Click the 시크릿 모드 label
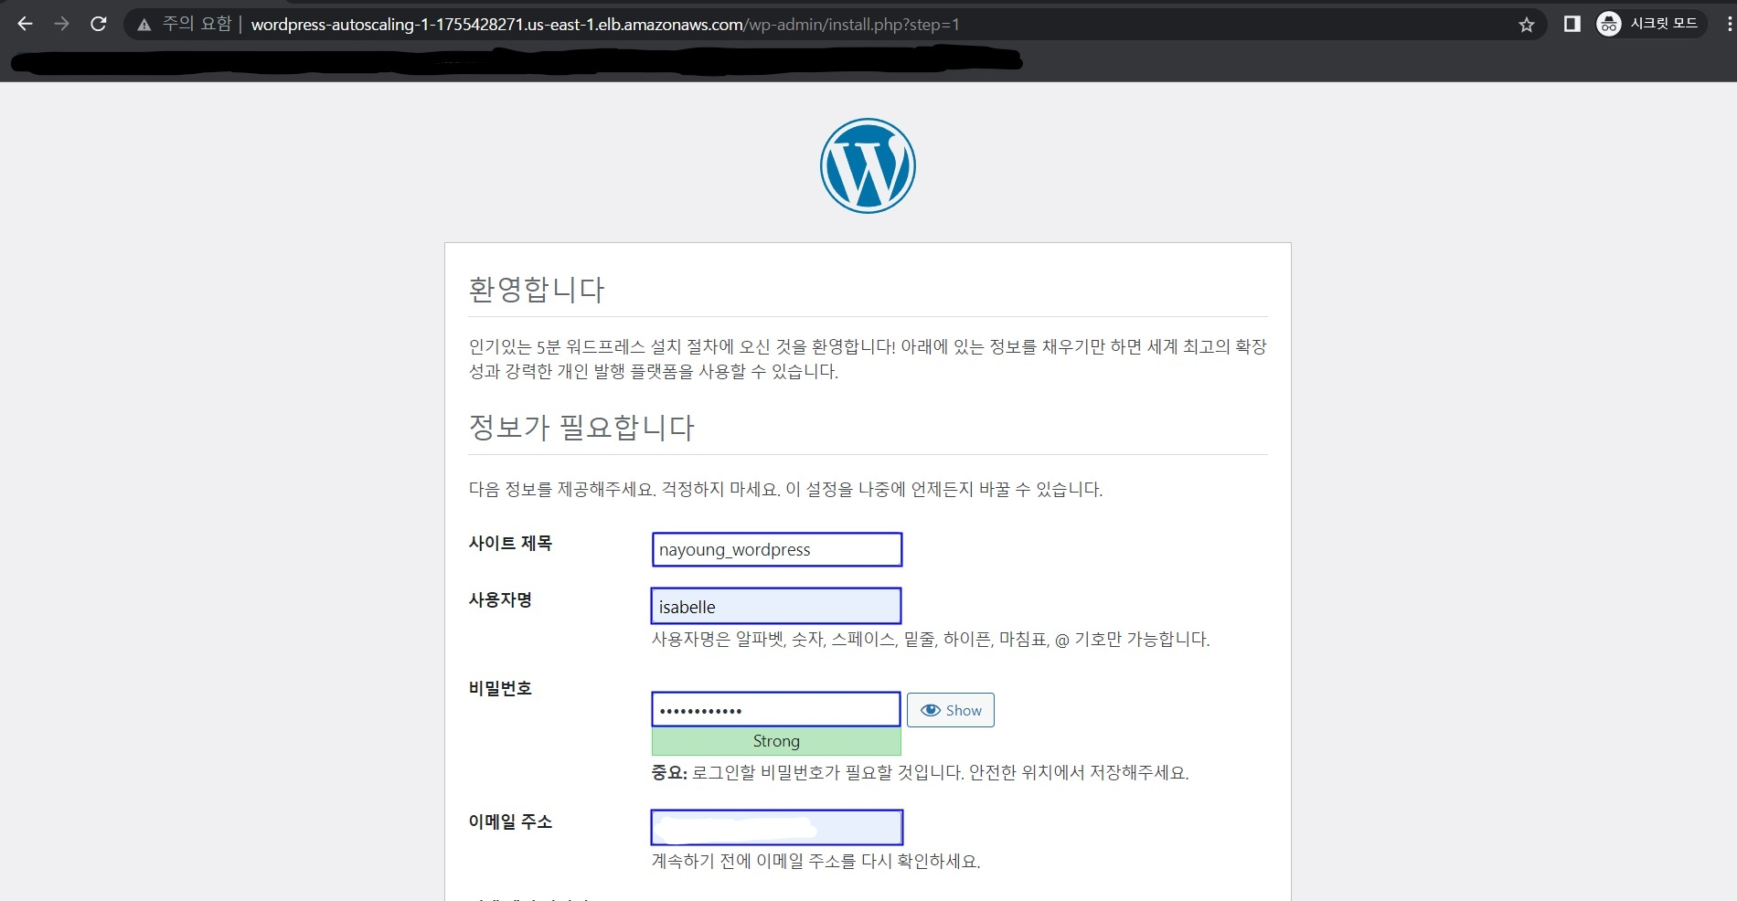The image size is (1737, 901). pos(1664,24)
